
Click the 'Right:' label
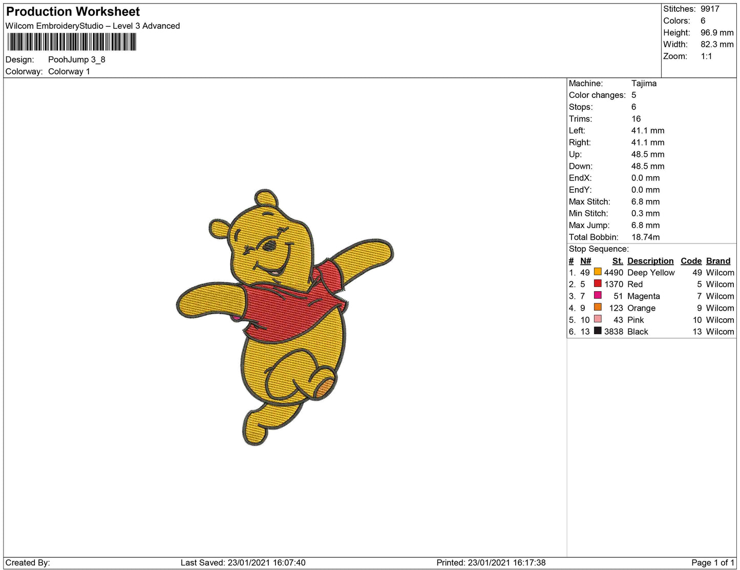click(x=580, y=142)
